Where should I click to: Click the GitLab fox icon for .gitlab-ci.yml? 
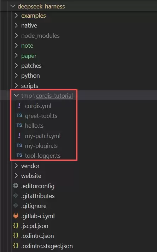pos(16,216)
